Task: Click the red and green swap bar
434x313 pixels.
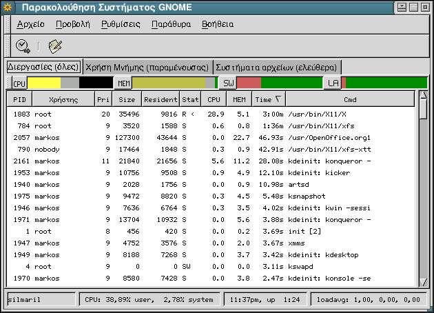Action: (x=280, y=83)
